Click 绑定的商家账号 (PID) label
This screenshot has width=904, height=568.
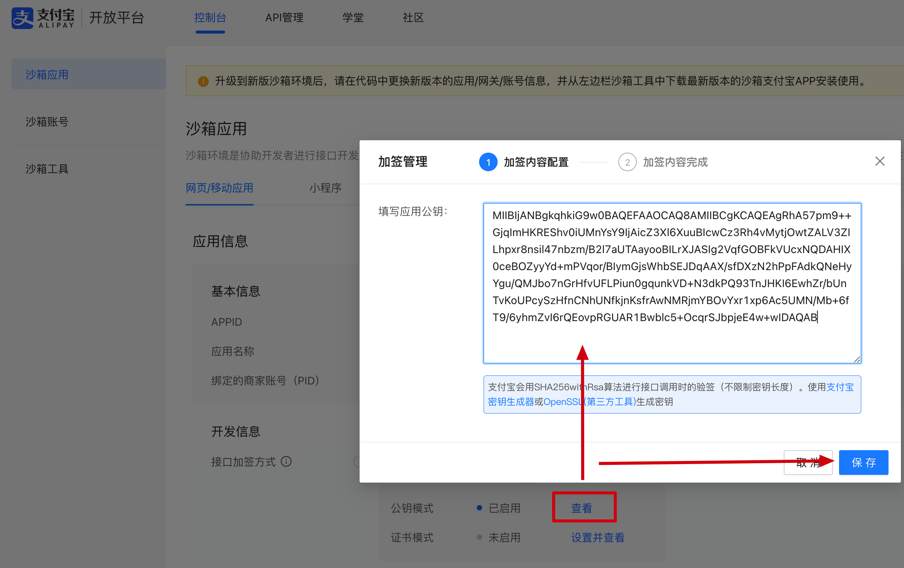(265, 380)
